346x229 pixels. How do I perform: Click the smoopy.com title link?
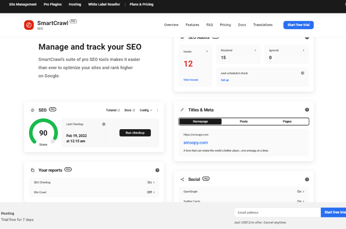pyautogui.click(x=195, y=143)
